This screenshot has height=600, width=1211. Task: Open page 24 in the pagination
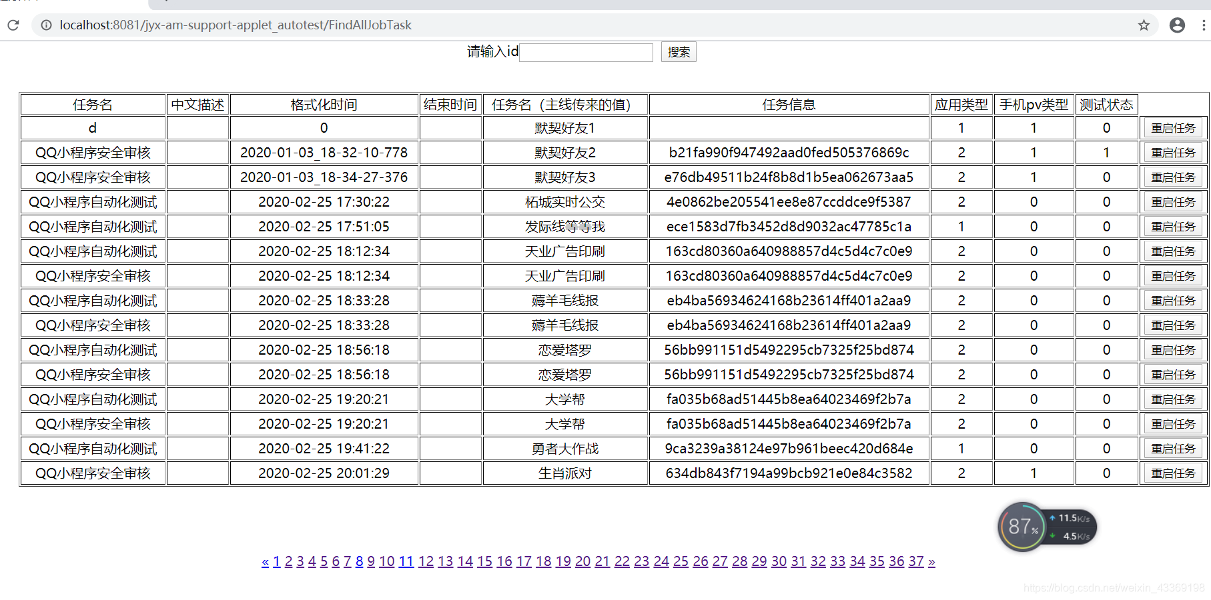(661, 561)
